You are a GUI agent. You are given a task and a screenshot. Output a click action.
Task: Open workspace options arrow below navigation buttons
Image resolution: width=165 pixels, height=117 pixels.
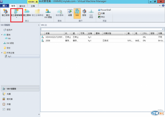point(39,114)
